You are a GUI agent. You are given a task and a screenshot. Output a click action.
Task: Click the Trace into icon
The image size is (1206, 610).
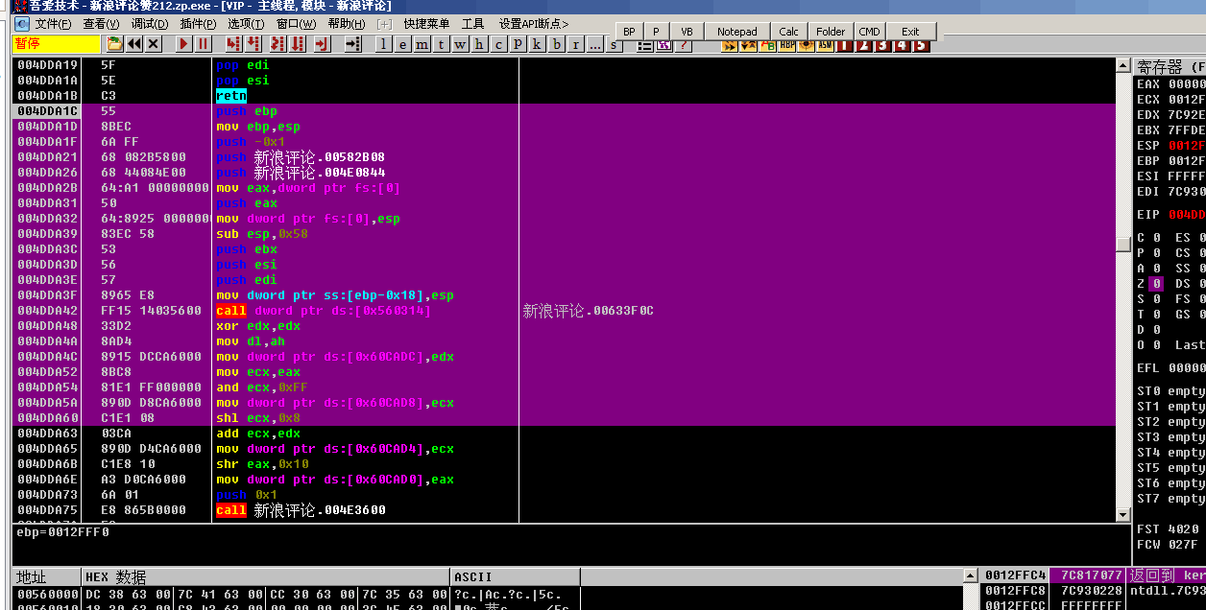277,44
